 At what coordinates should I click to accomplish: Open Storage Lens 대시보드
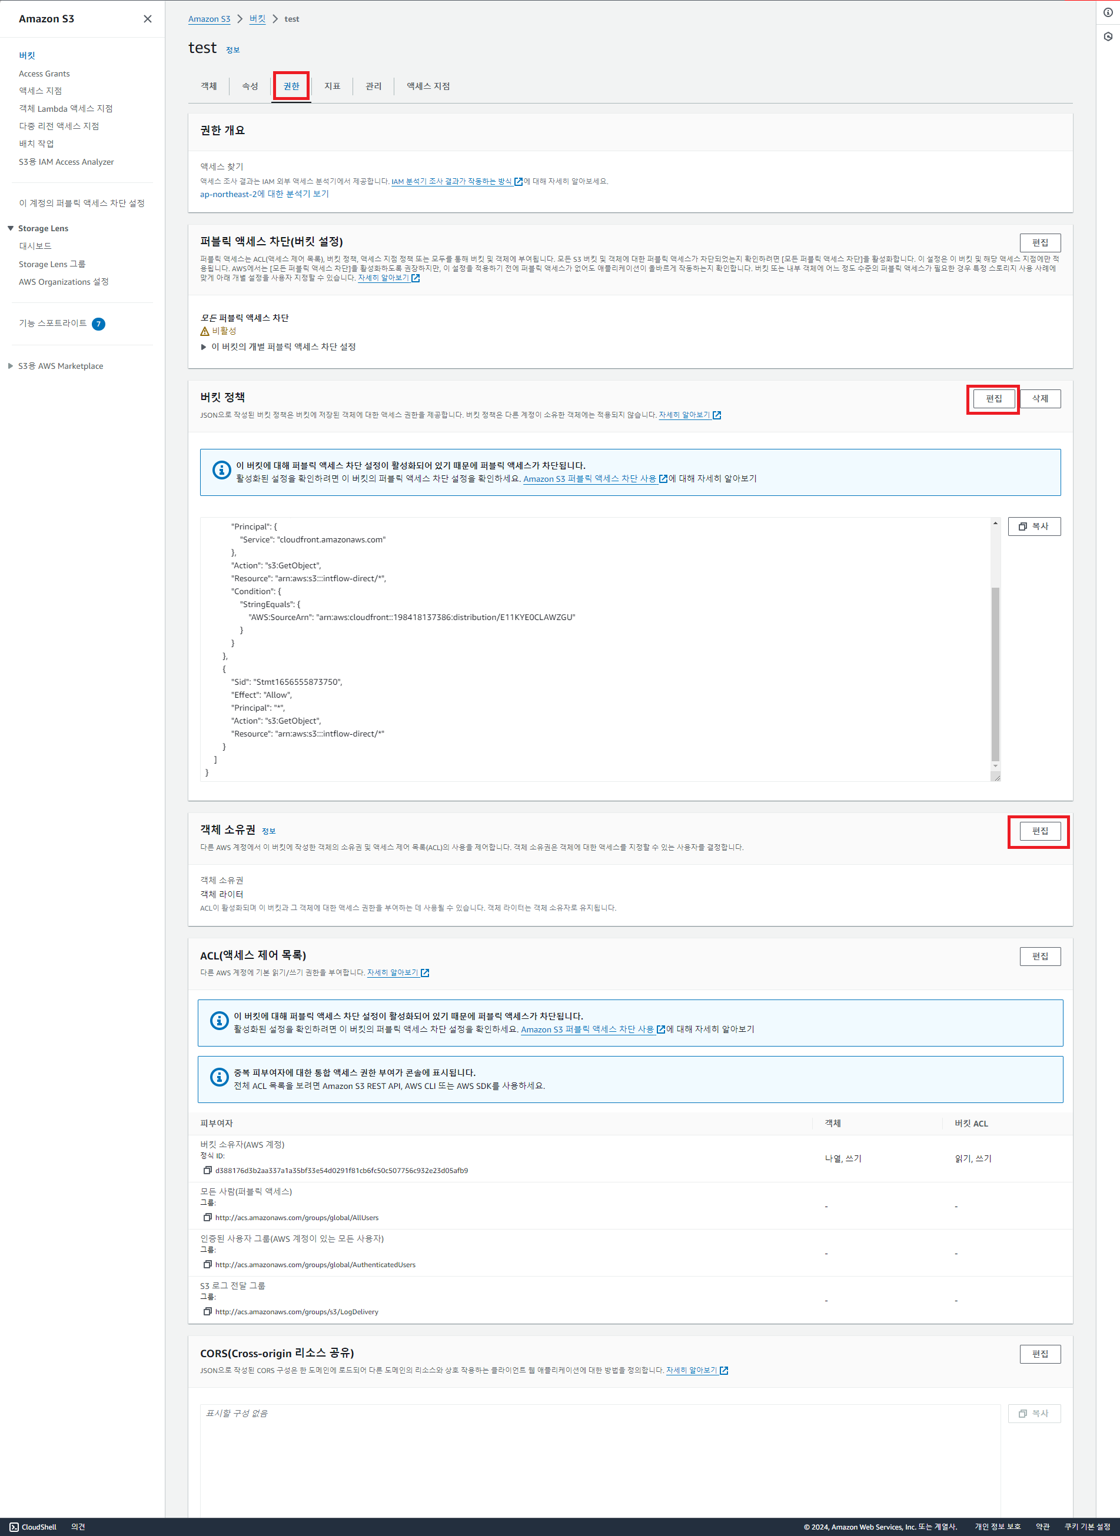(x=35, y=246)
